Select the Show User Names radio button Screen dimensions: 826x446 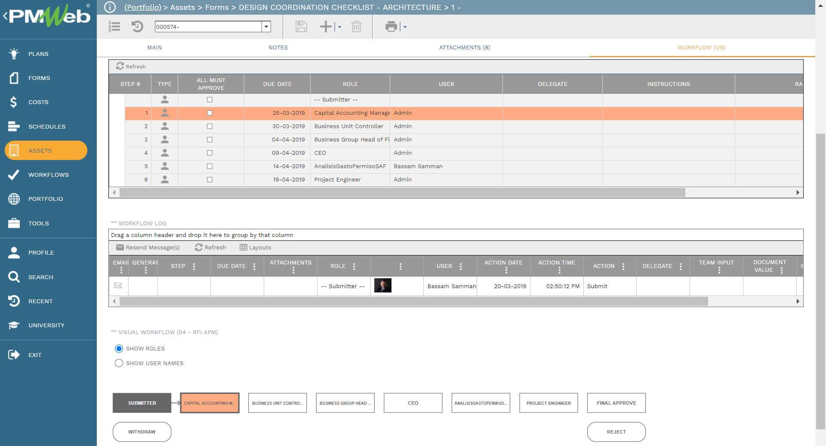pyautogui.click(x=119, y=363)
